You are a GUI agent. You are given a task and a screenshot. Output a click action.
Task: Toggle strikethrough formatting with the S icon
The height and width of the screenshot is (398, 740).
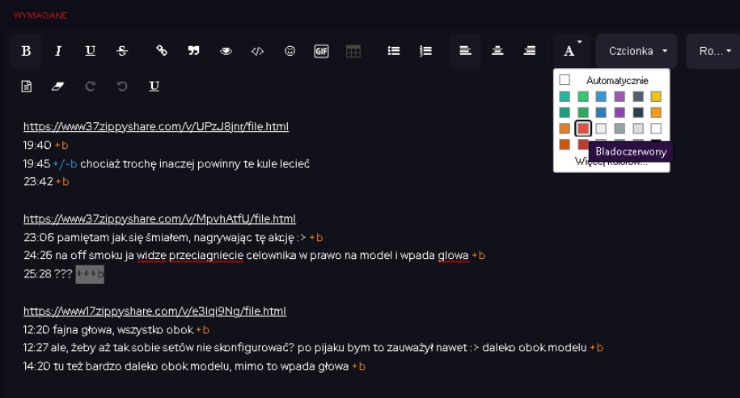click(x=122, y=51)
